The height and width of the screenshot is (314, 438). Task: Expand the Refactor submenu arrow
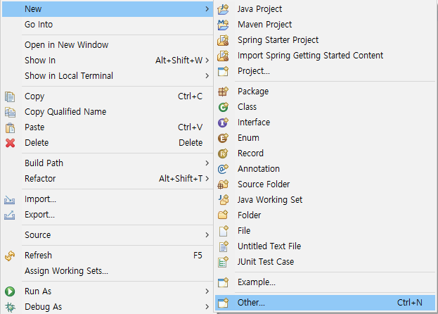coord(207,178)
